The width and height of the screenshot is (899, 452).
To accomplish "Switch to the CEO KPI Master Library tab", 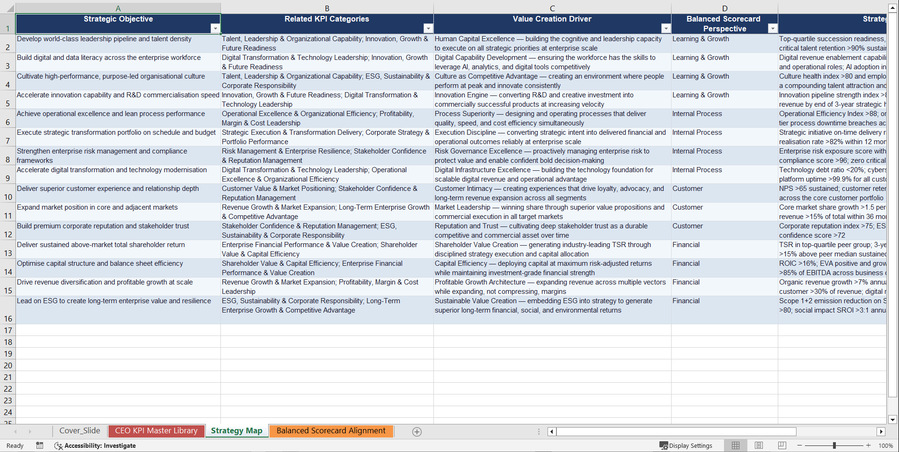I will [x=156, y=431].
